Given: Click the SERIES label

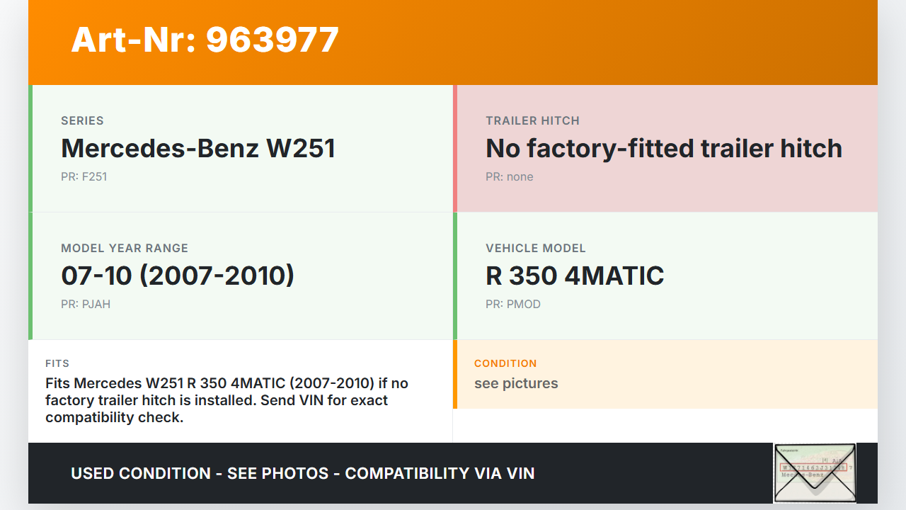Looking at the screenshot, I should pyautogui.click(x=82, y=120).
